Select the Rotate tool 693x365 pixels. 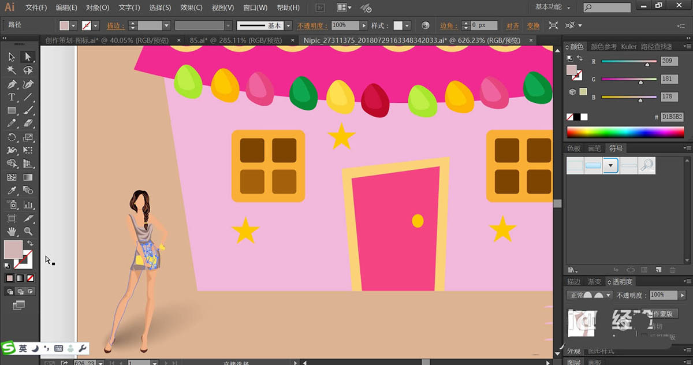click(12, 137)
